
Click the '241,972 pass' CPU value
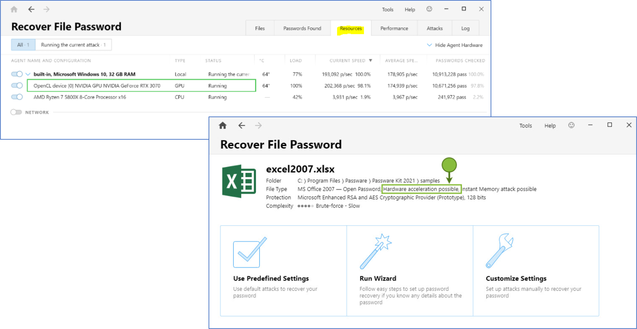coord(452,97)
